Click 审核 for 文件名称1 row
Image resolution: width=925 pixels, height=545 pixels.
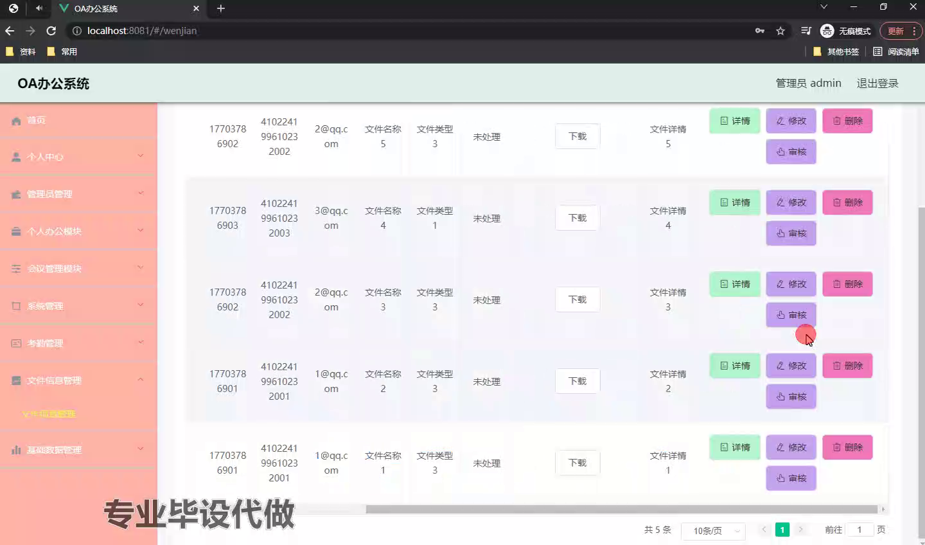(x=791, y=478)
